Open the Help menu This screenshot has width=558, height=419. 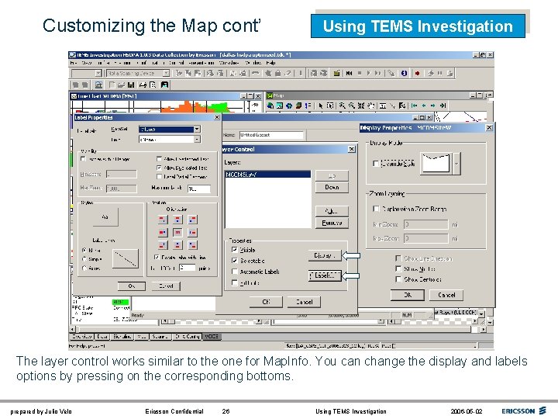(x=270, y=63)
